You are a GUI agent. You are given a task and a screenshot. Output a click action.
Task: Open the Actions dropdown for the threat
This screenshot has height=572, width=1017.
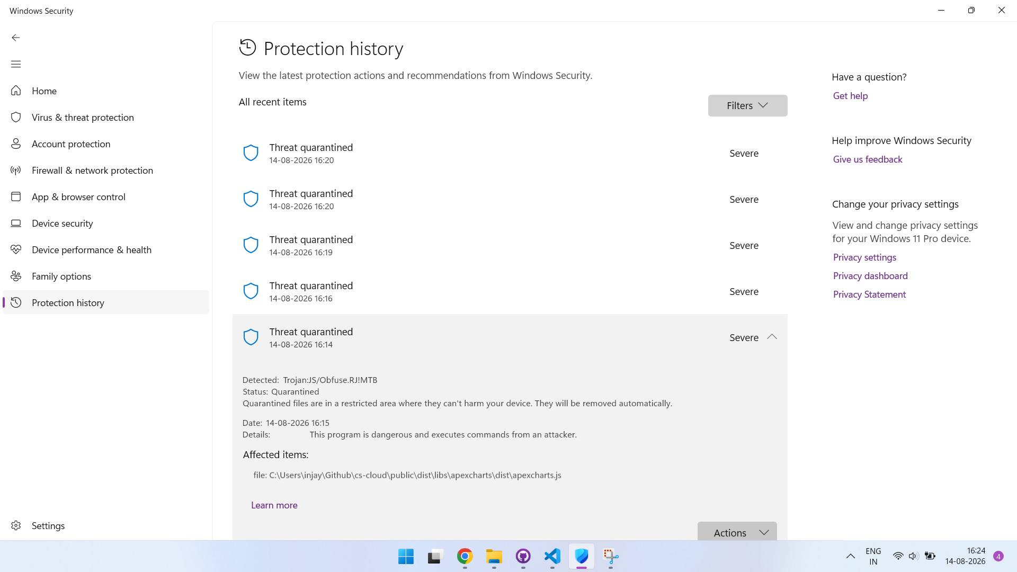click(737, 532)
